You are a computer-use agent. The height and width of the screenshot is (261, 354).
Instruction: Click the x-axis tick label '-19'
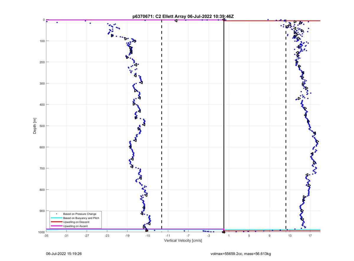click(x=127, y=236)
